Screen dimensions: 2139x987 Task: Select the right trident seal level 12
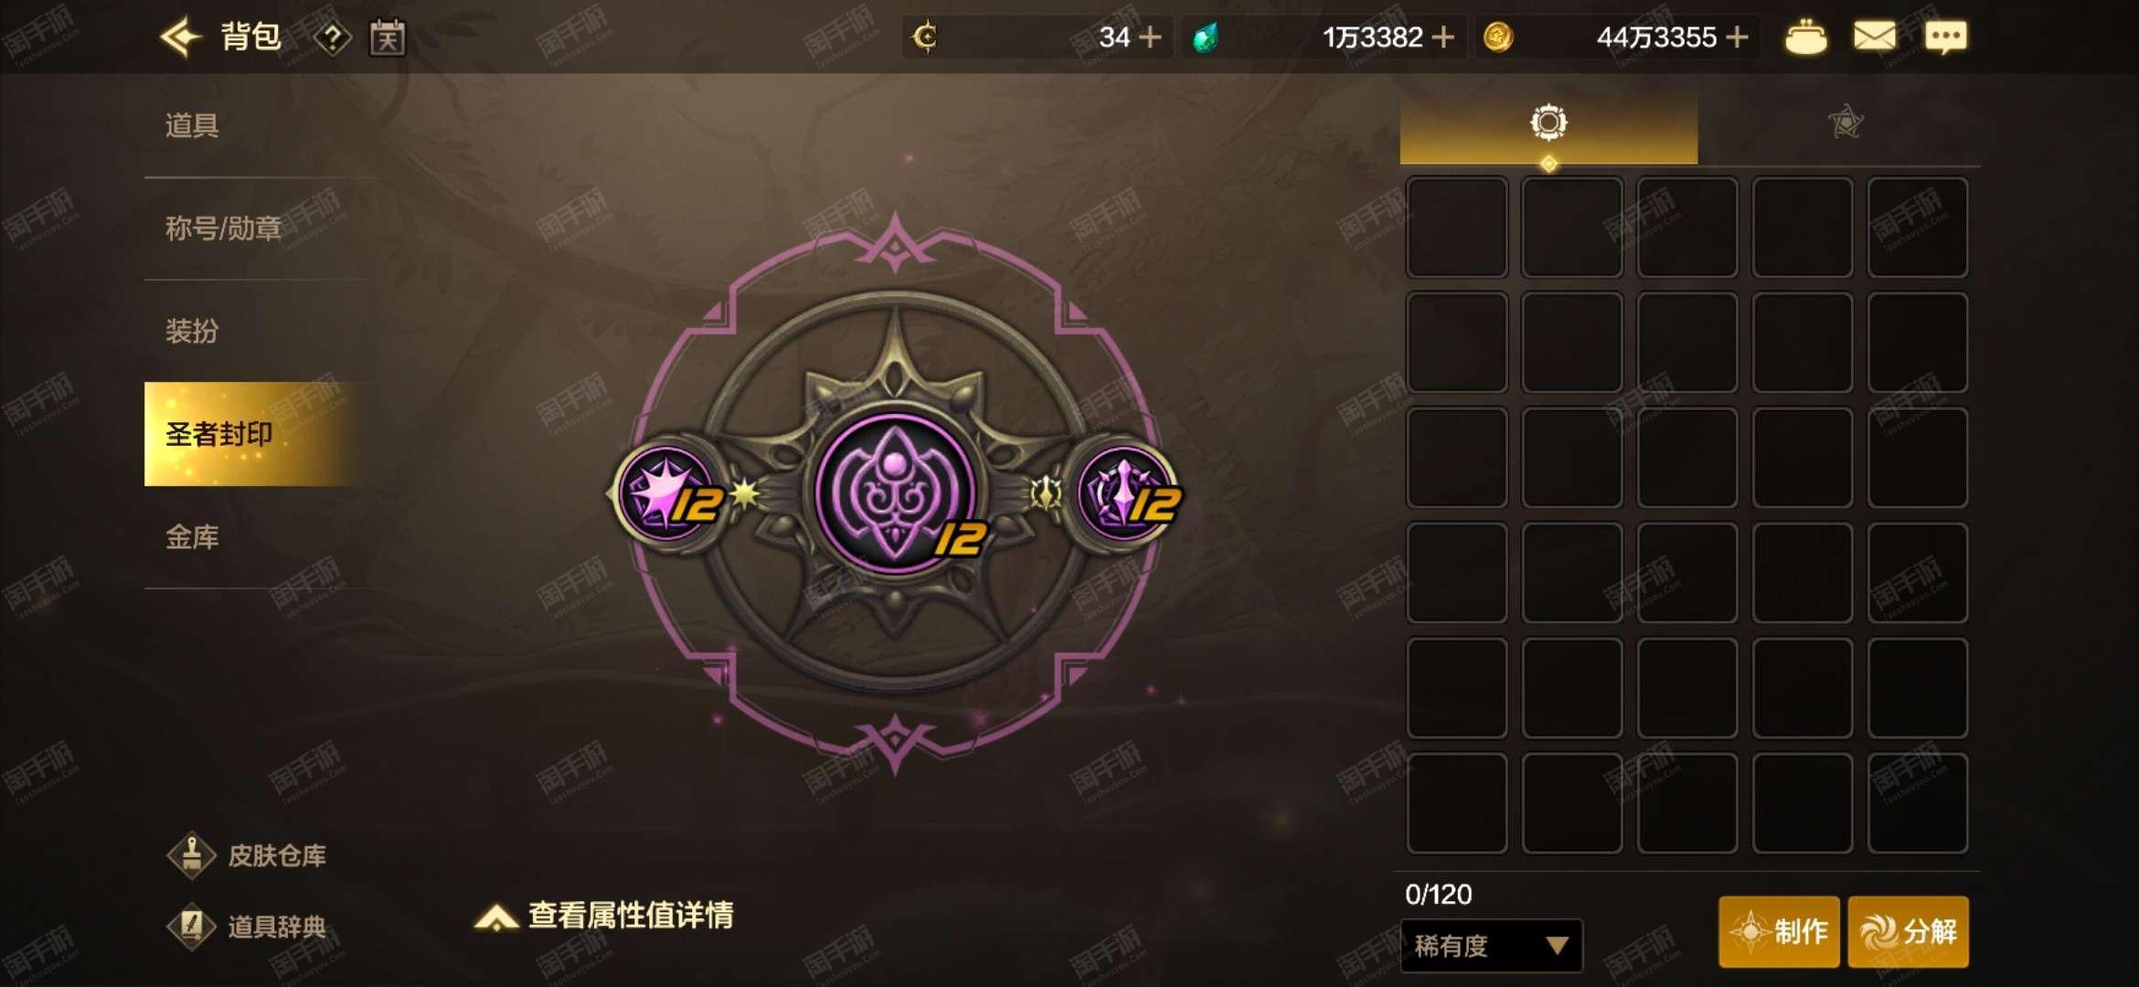[x=1125, y=493]
